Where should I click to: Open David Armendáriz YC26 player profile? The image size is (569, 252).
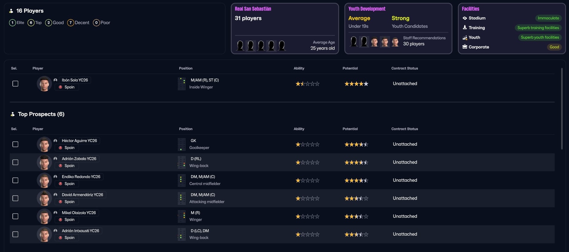pyautogui.click(x=82, y=195)
